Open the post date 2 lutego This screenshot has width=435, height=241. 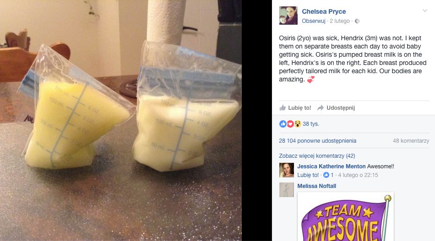(x=340, y=21)
